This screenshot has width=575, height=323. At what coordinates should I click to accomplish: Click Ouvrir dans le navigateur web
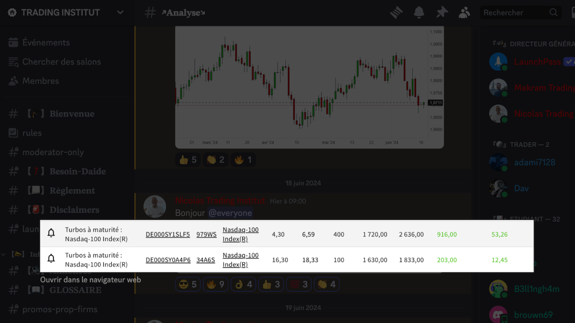click(x=91, y=280)
